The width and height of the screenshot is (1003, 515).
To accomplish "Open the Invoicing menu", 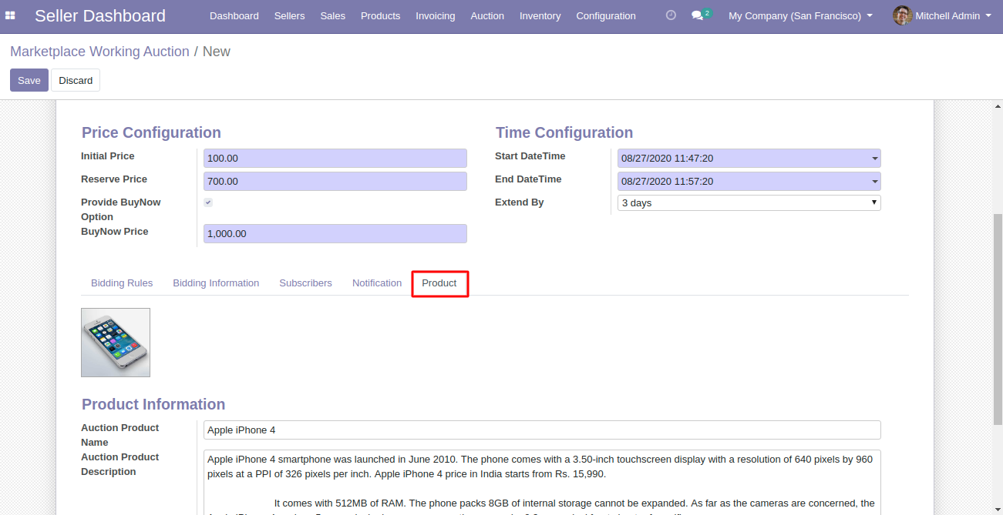I will point(436,15).
